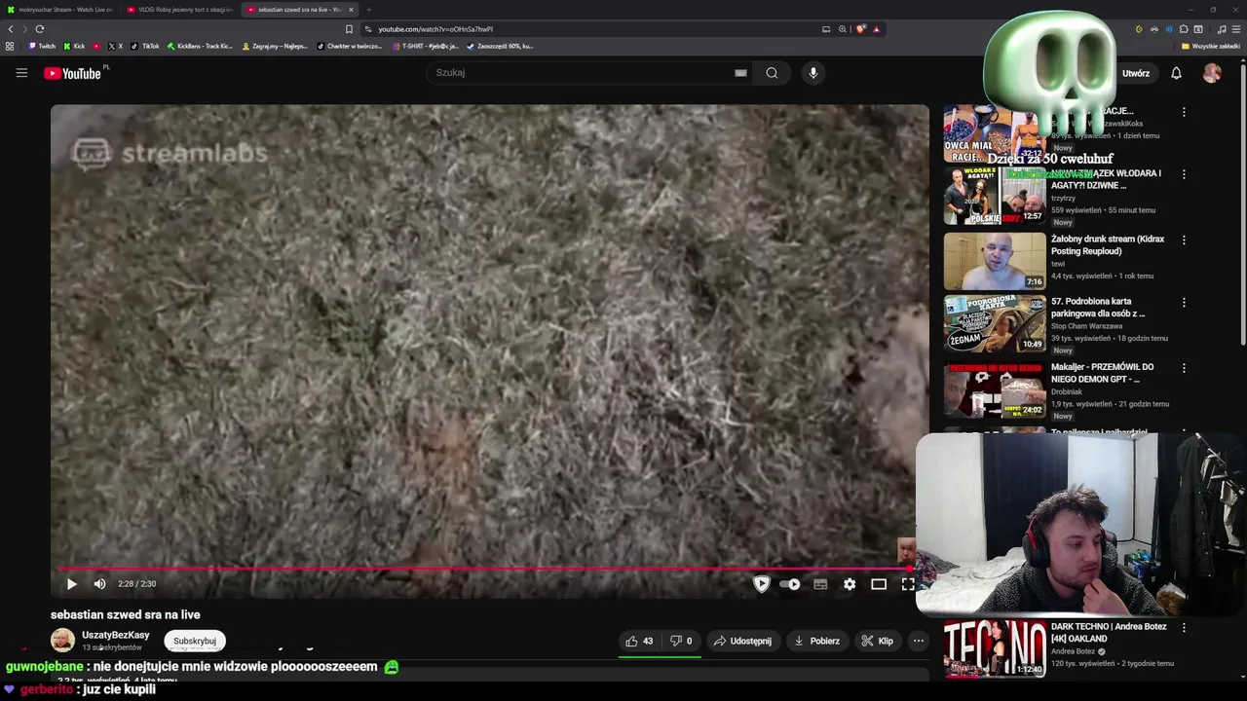Switch to mokrysuchar Stream browser tab
The width and height of the screenshot is (1247, 701).
pos(59,10)
